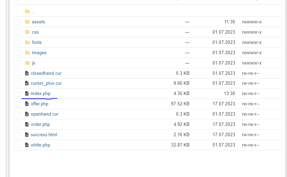Click the css folder icon

pos(27,32)
